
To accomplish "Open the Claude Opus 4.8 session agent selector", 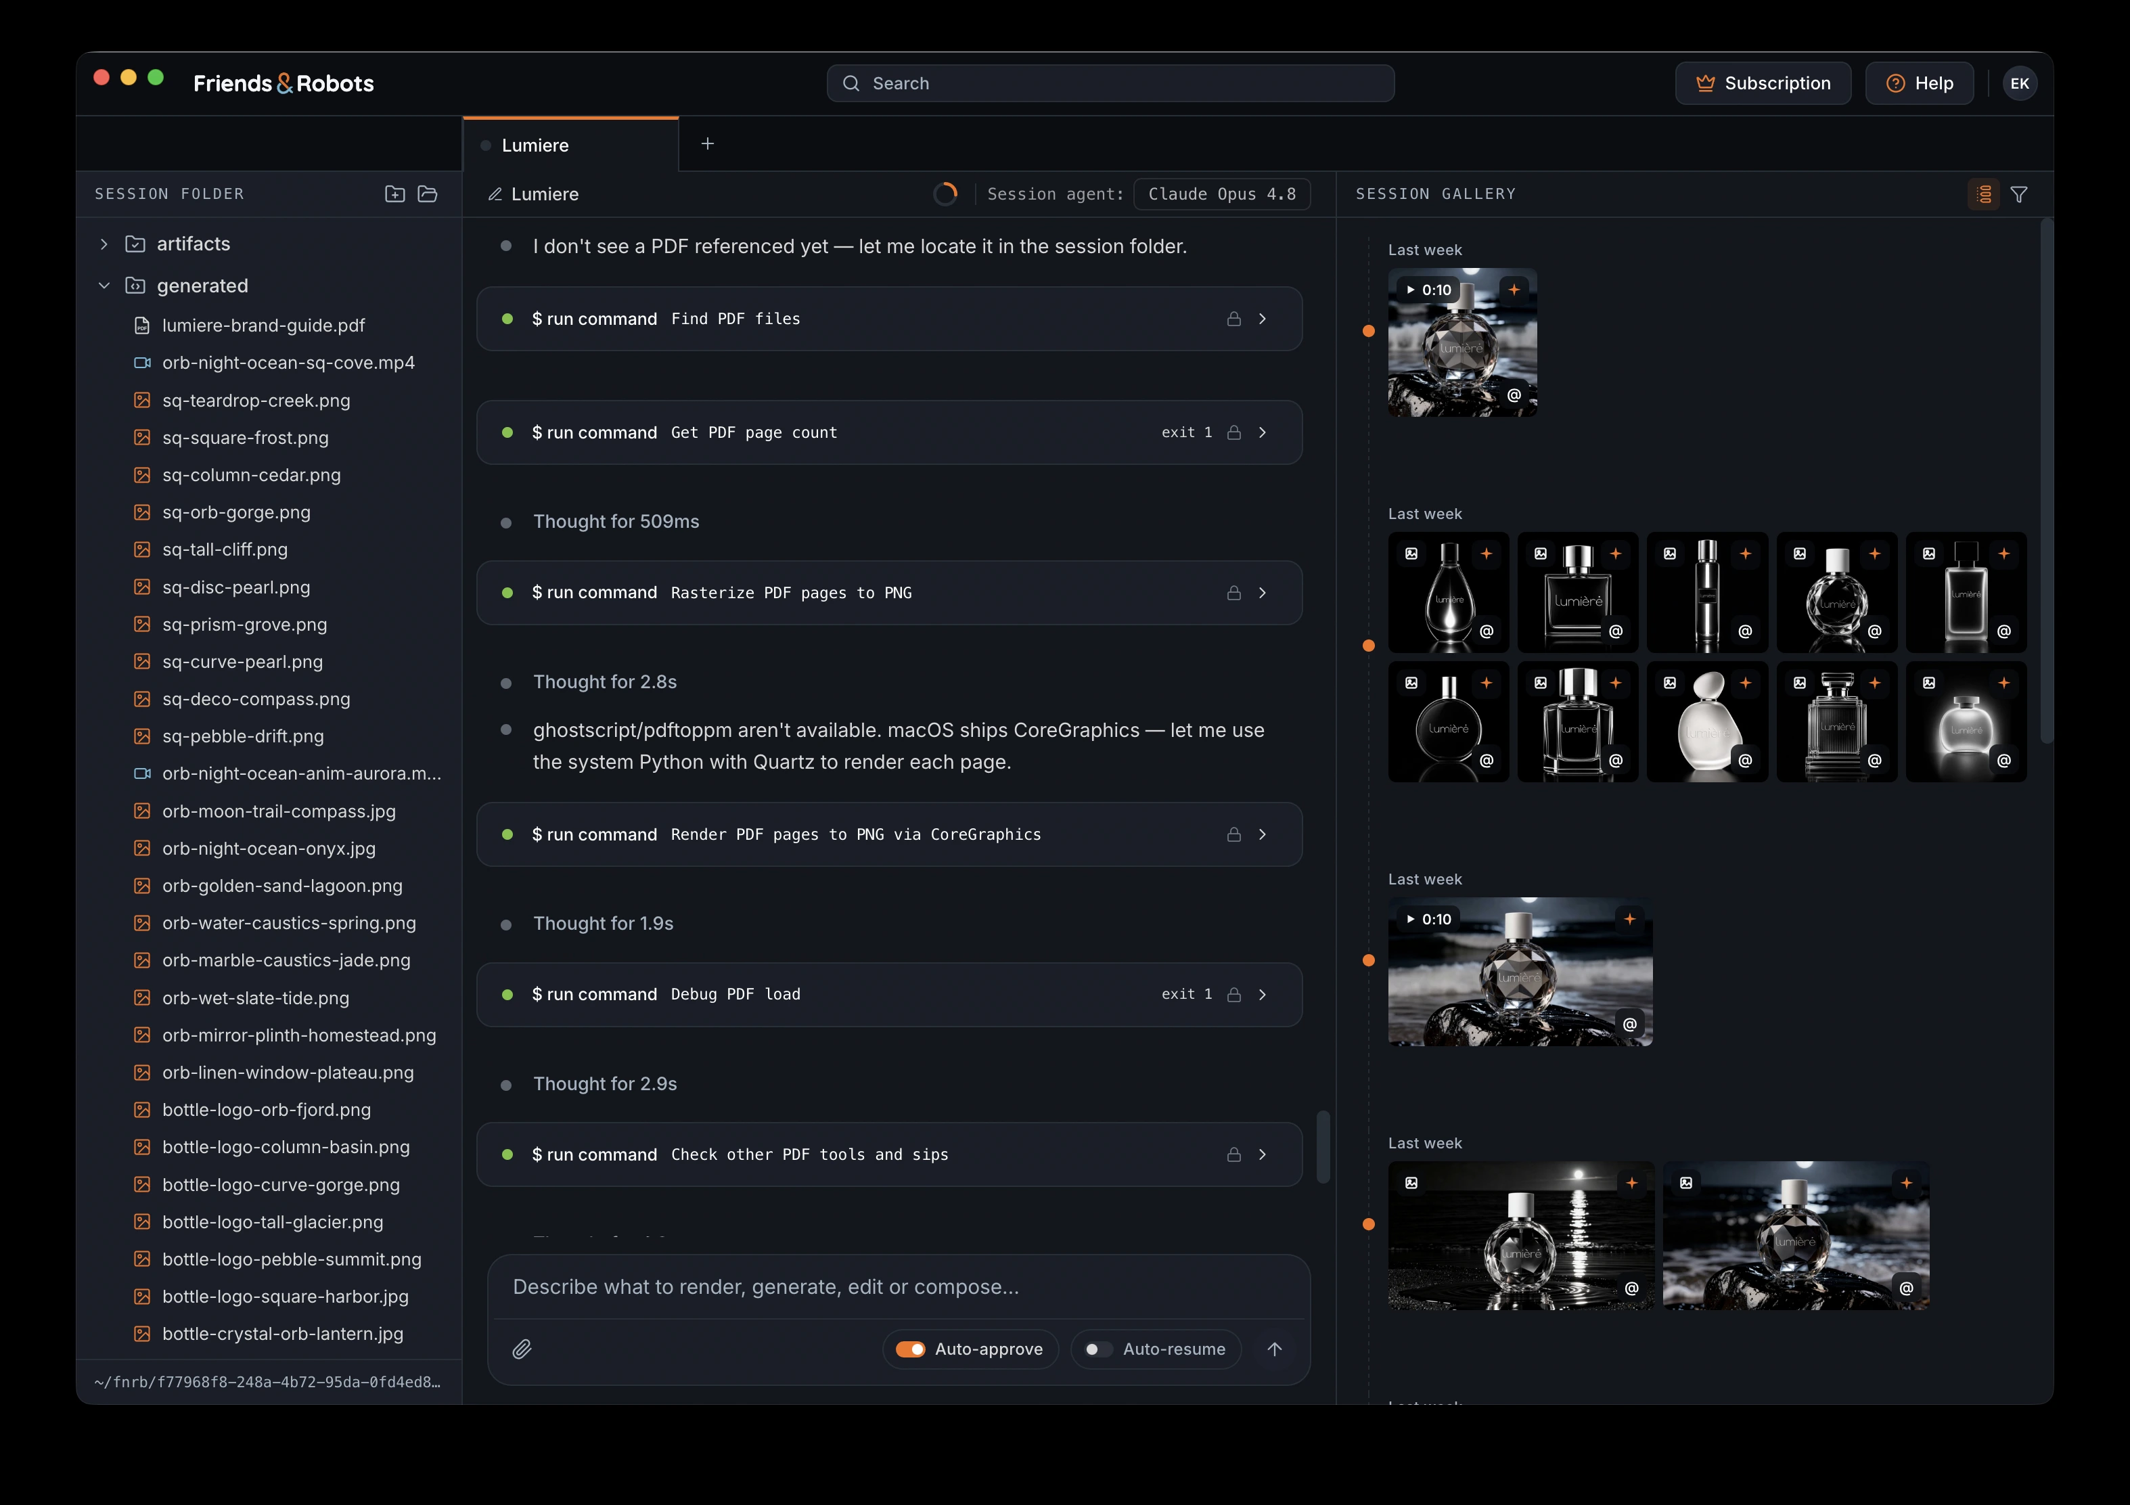I will pos(1222,194).
